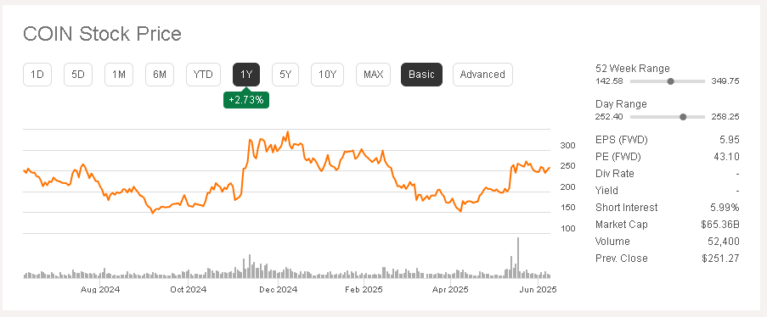
Task: Click the Oct 2024 axis label
Action: 189,290
